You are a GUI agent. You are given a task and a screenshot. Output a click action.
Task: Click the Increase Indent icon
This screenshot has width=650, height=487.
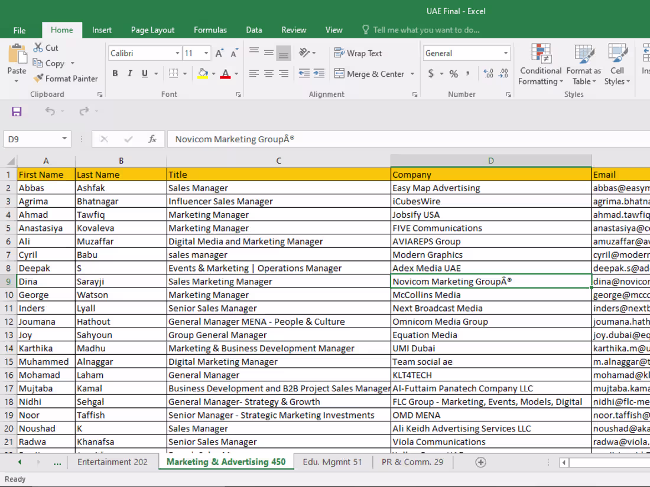319,74
